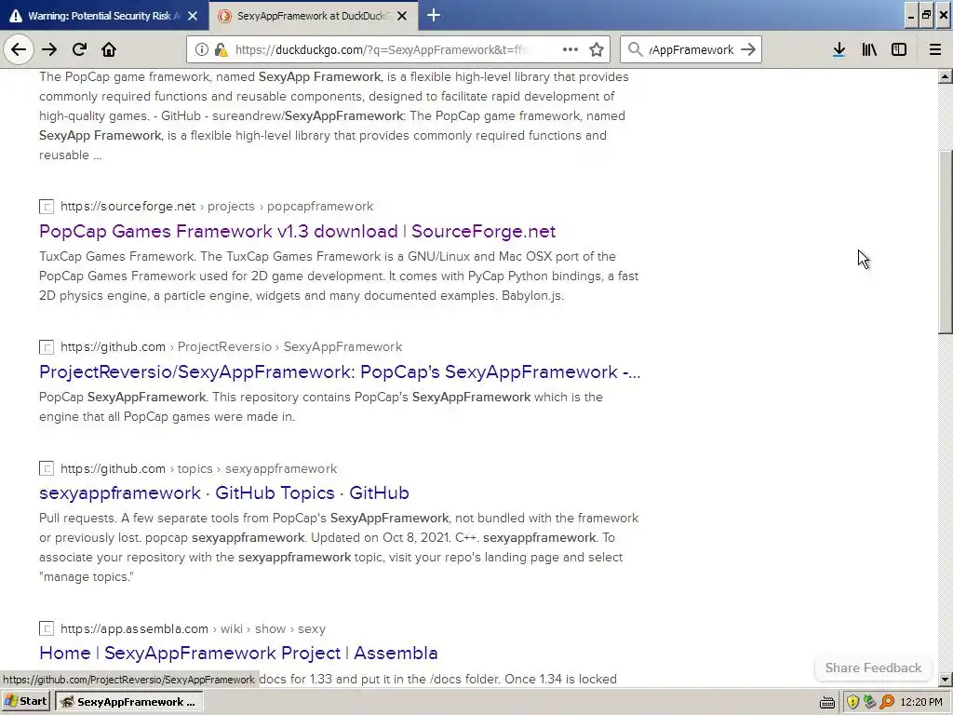
Task: Toggle the sidebar view icon
Action: click(899, 49)
